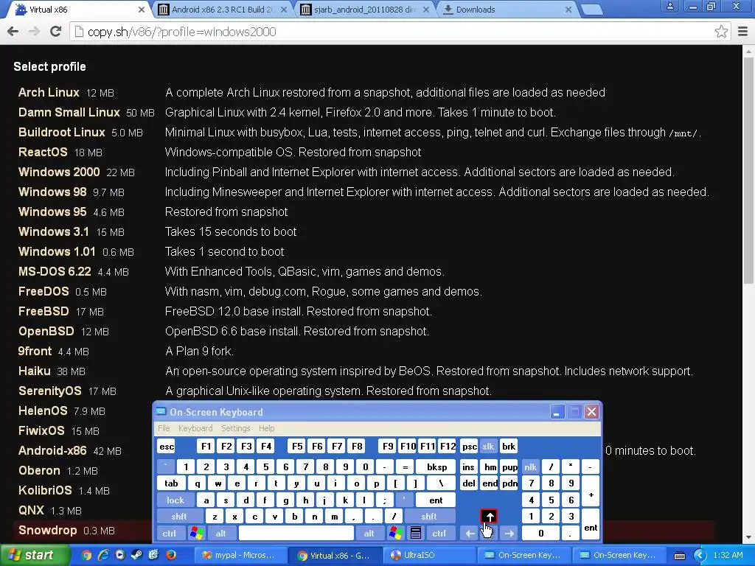The width and height of the screenshot is (755, 566).
Task: Click the main ent key beside apostrophe
Action: 436,500
